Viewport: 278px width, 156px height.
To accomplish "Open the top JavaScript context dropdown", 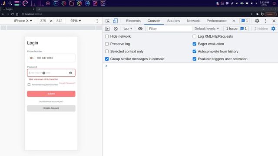I will (x=128, y=29).
